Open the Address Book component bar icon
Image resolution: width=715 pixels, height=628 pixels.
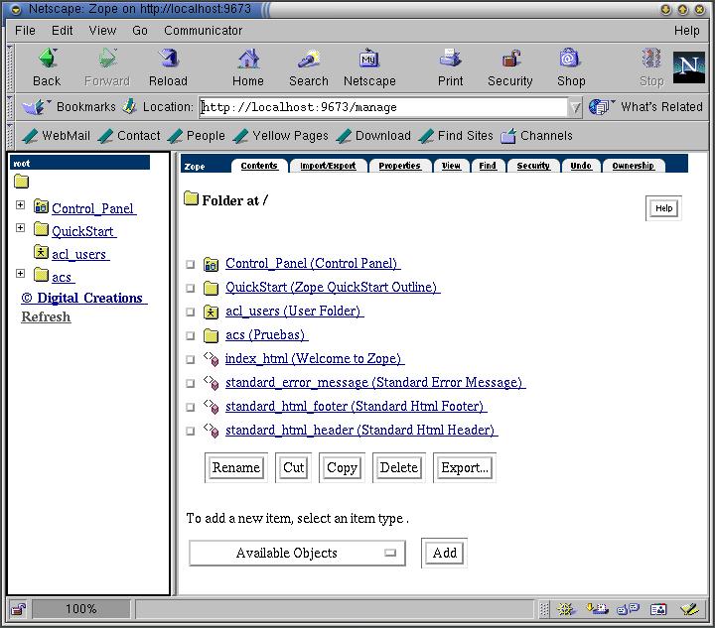pos(658,609)
